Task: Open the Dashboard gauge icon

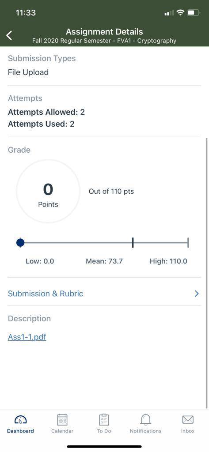Action: pyautogui.click(x=20, y=419)
